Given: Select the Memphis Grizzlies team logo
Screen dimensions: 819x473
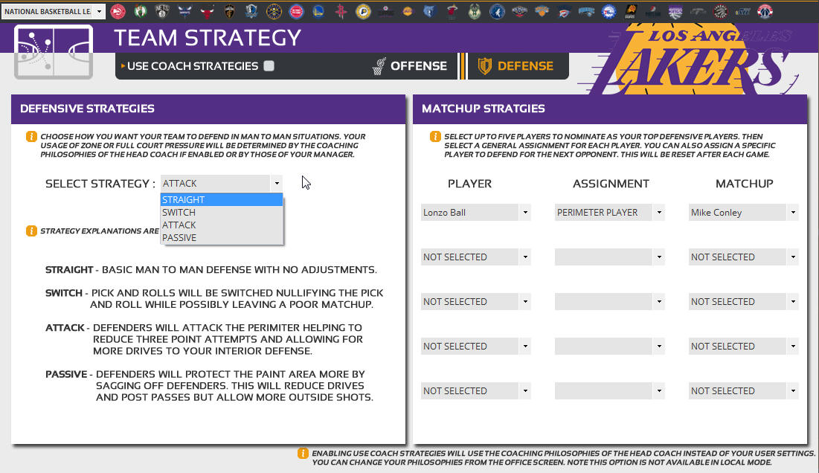Looking at the screenshot, I should [430, 11].
